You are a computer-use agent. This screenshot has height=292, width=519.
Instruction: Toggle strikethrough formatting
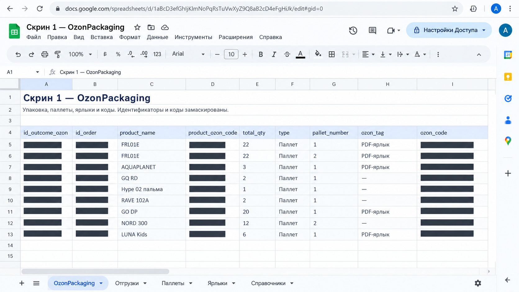coord(287,54)
